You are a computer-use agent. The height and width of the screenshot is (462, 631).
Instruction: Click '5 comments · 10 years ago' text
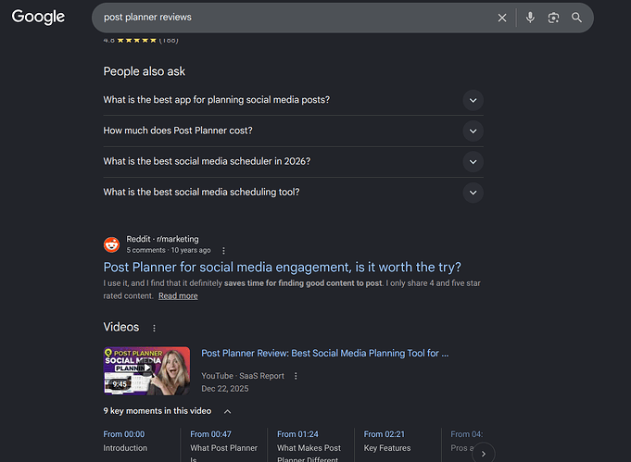pyautogui.click(x=169, y=250)
